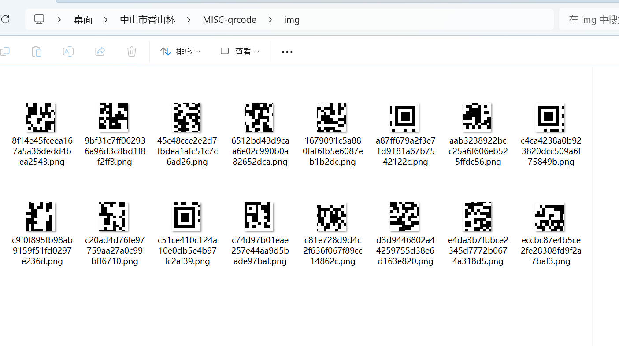Image resolution: width=619 pixels, height=346 pixels.
Task: Select thumbnail of c9f0f895fb98ab9159f51fd0297e236d.png
Action: [x=41, y=217]
